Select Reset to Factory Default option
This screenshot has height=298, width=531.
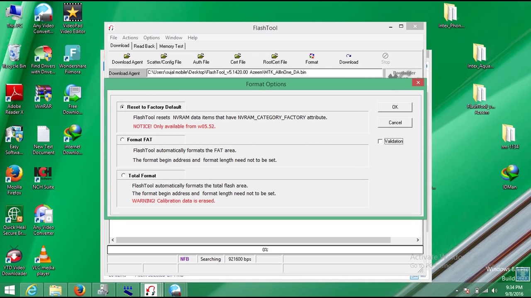point(122,107)
